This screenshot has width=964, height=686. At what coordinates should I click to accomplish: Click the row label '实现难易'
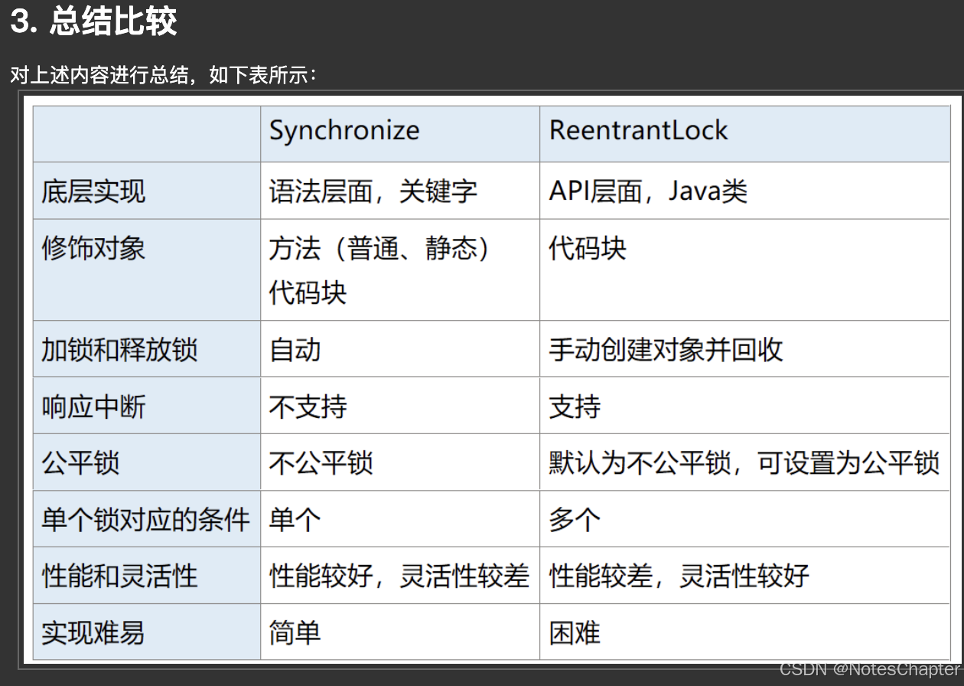(x=93, y=633)
